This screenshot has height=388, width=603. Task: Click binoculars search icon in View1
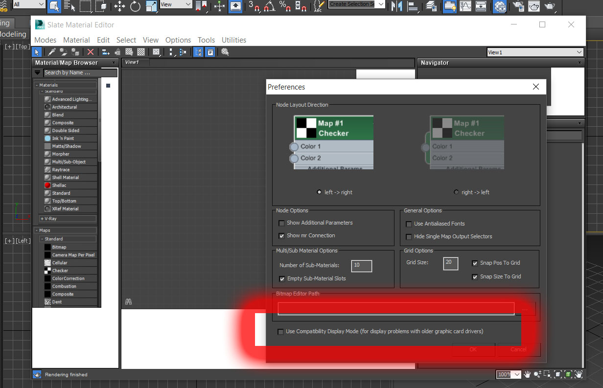(x=129, y=302)
